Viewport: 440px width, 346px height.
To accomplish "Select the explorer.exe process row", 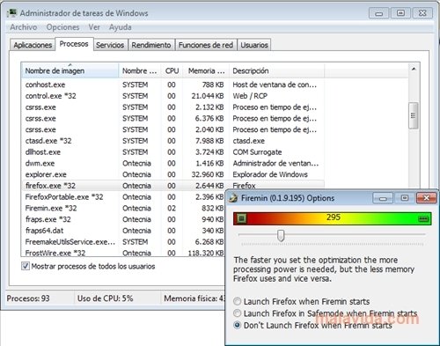I will [172, 174].
